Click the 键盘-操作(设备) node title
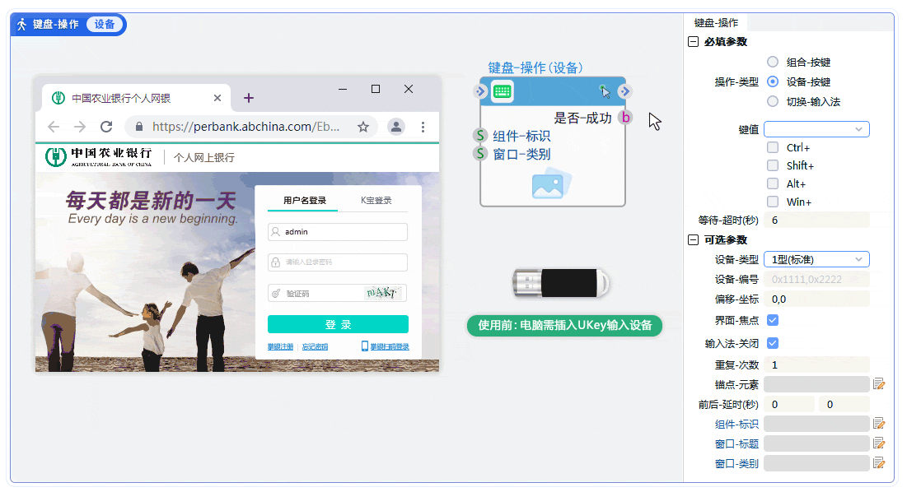 [x=535, y=67]
